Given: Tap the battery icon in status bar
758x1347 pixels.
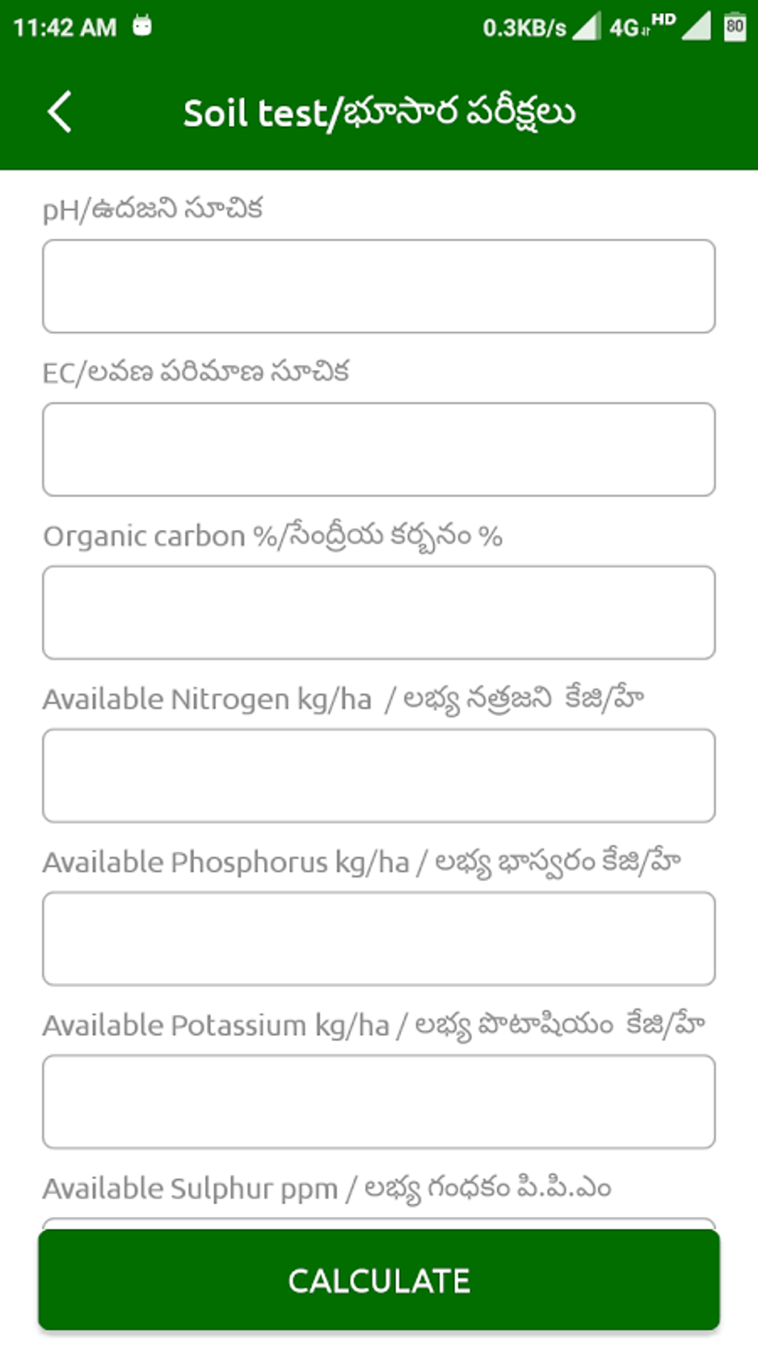Looking at the screenshot, I should click(x=734, y=27).
